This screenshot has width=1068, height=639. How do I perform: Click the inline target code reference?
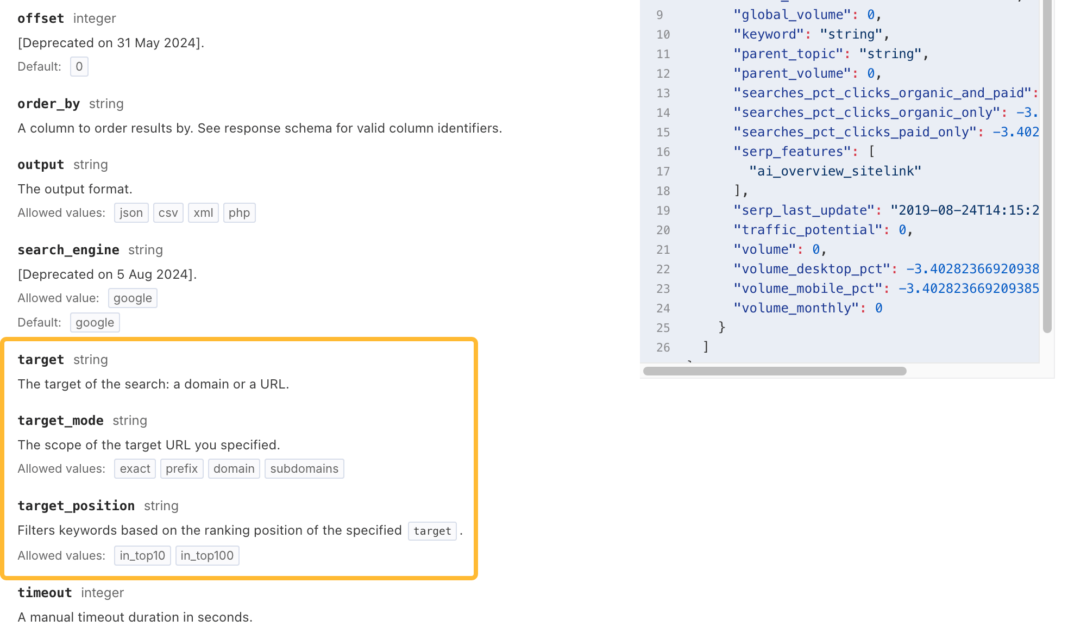coord(432,531)
